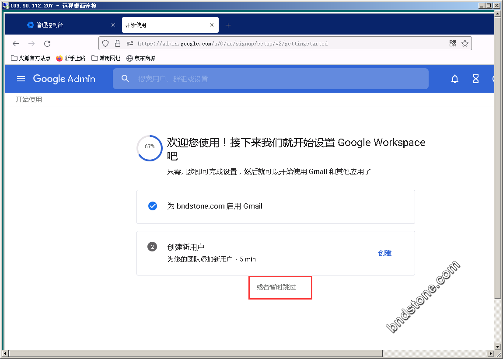Click the 为 bndstone.com 启用 Gmail step
The height and width of the screenshot is (359, 503).
(276, 206)
